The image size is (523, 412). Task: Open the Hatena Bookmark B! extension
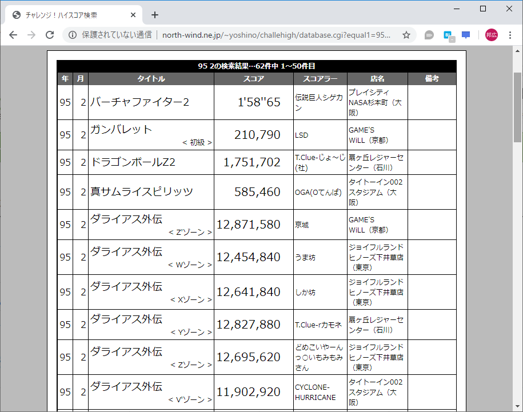pos(448,35)
